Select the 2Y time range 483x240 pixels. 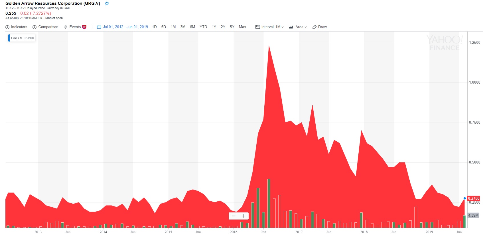click(x=223, y=27)
